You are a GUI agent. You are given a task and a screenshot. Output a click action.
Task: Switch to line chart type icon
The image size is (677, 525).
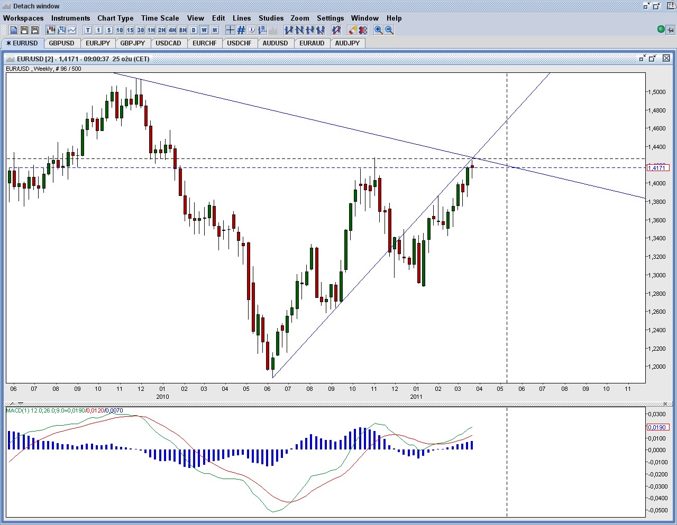pos(72,30)
